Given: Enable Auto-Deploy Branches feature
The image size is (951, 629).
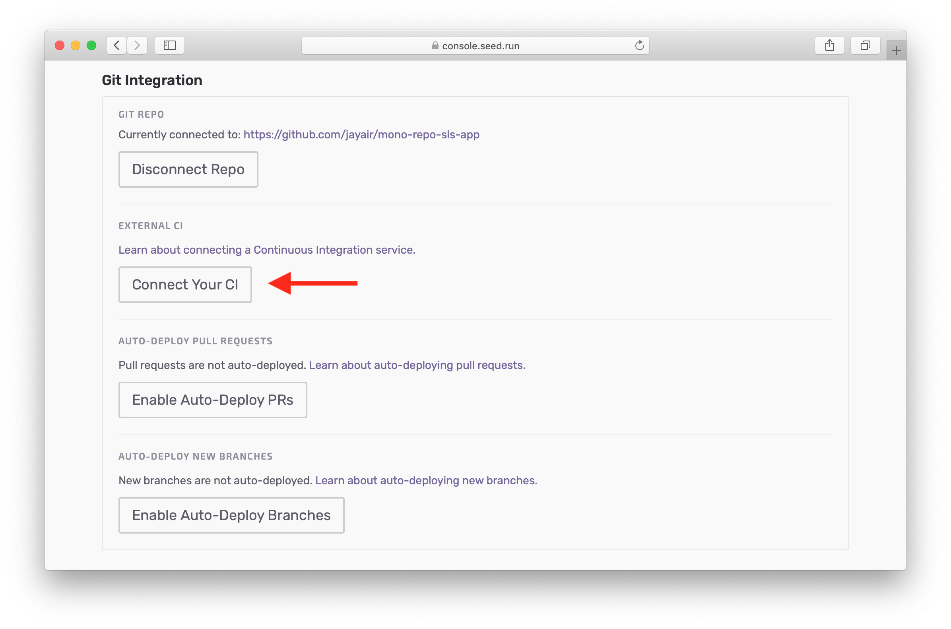Looking at the screenshot, I should (230, 515).
